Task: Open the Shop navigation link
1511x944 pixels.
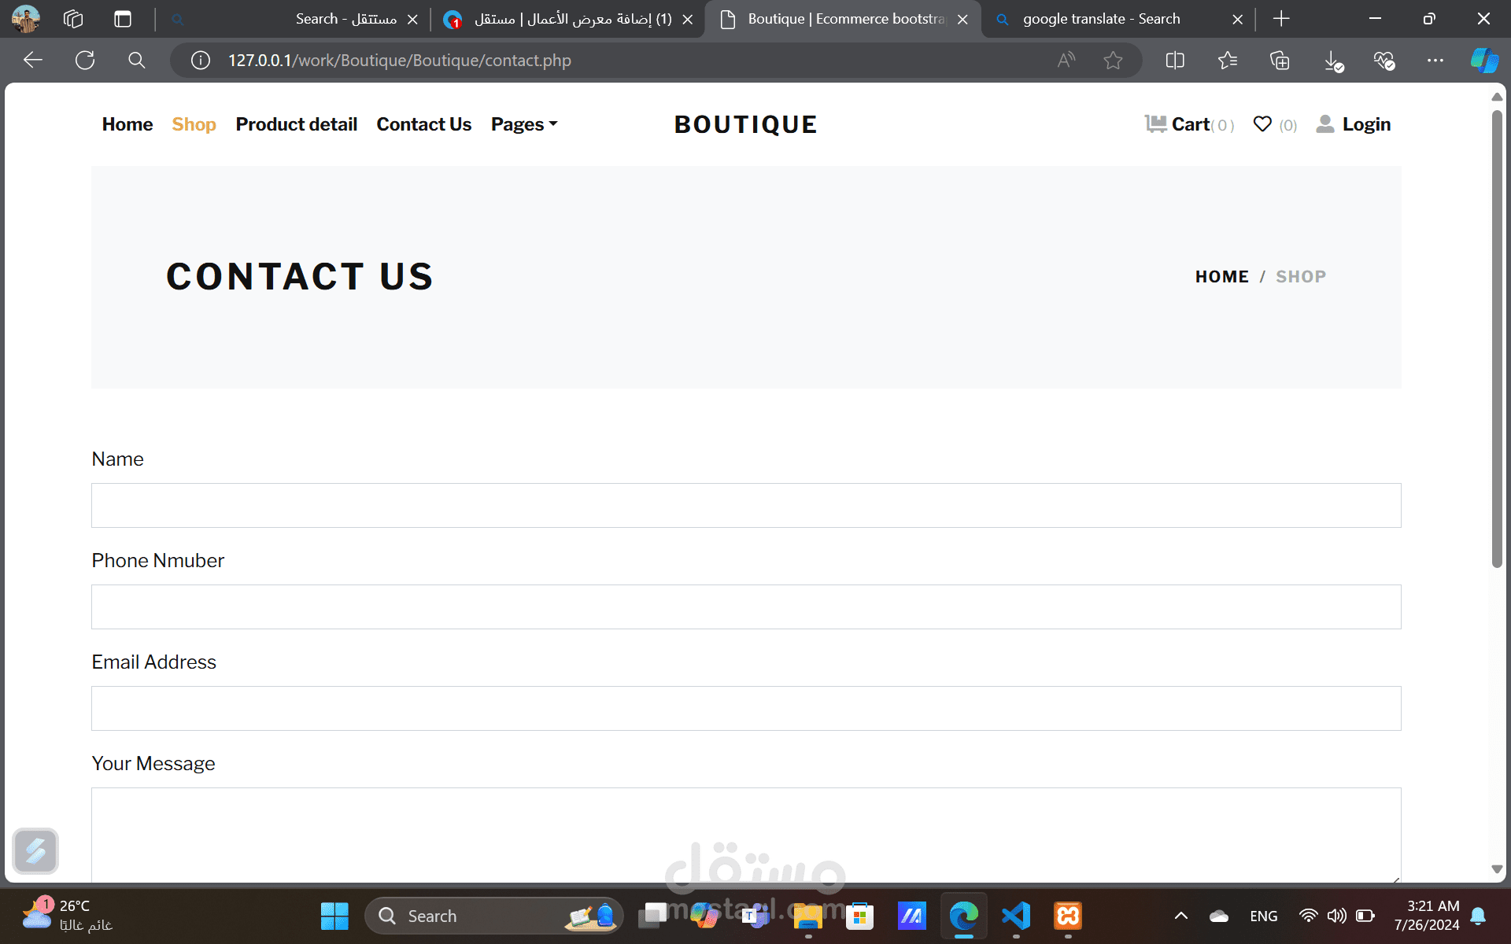Action: (x=194, y=124)
